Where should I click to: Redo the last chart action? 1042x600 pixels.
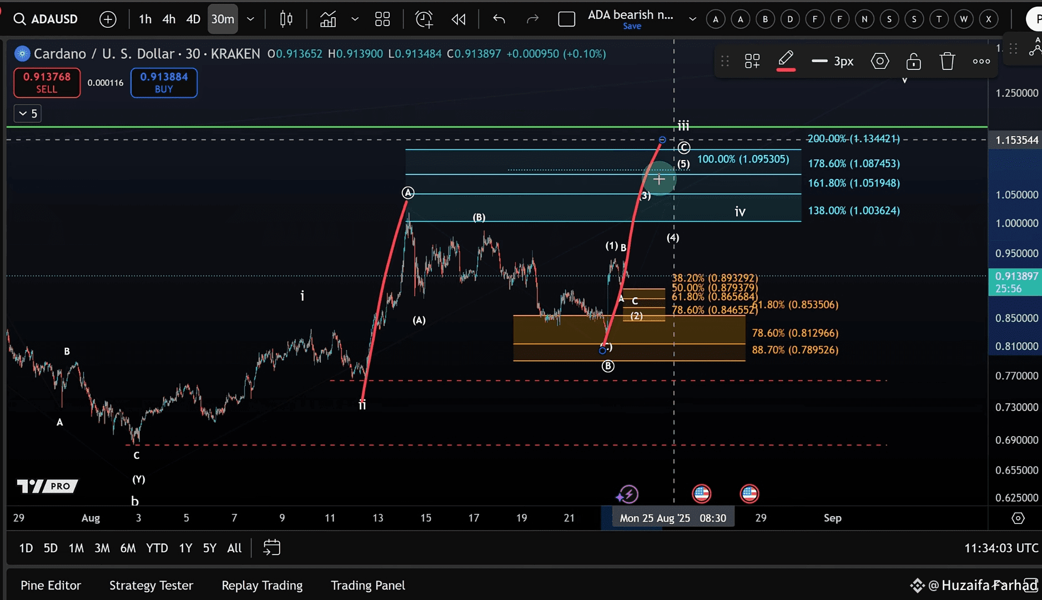(532, 19)
